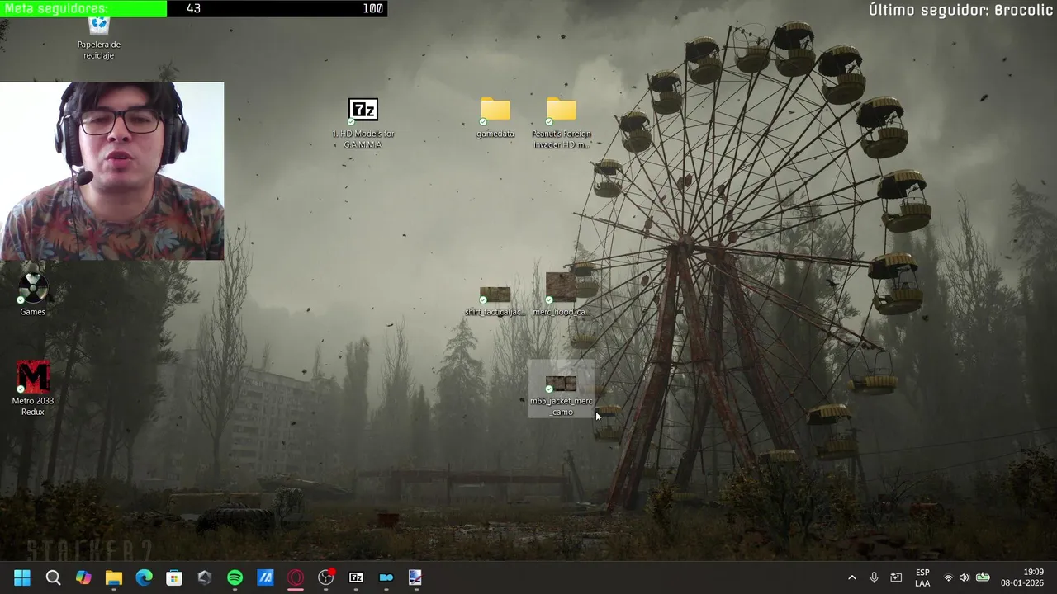Select the gamedata folder on desktop

(x=495, y=118)
